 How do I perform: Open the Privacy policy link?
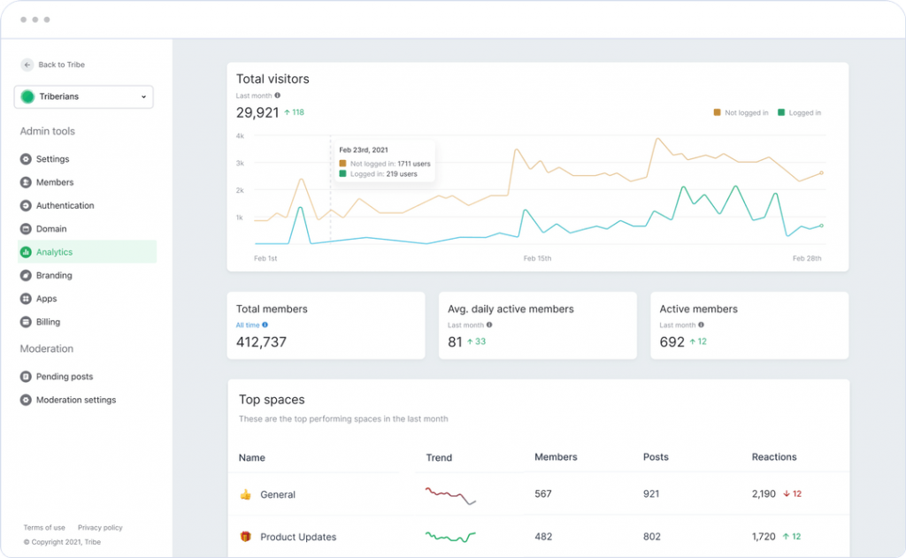pyautogui.click(x=100, y=528)
